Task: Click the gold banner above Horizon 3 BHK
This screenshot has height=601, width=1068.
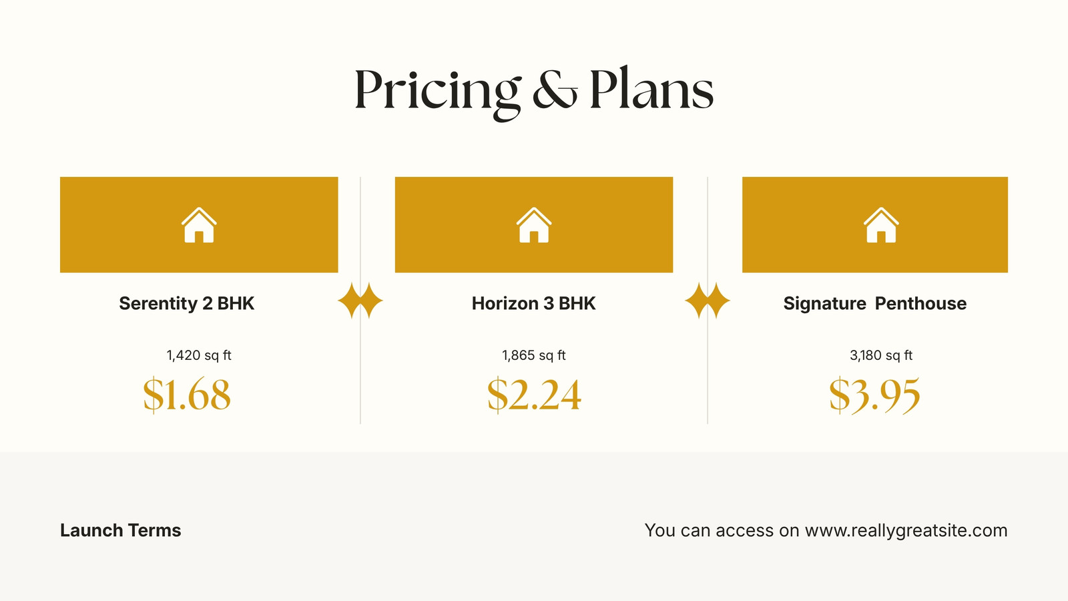Action: [x=534, y=224]
